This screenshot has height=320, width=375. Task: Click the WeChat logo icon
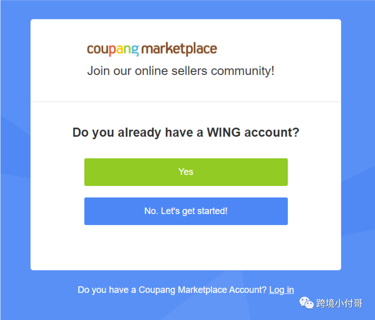coord(306,303)
